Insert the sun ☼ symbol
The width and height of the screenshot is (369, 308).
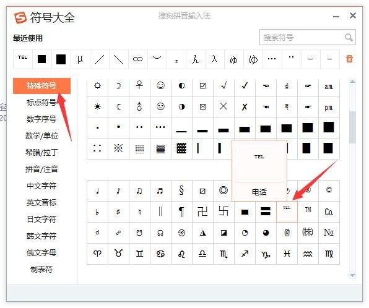(97, 86)
